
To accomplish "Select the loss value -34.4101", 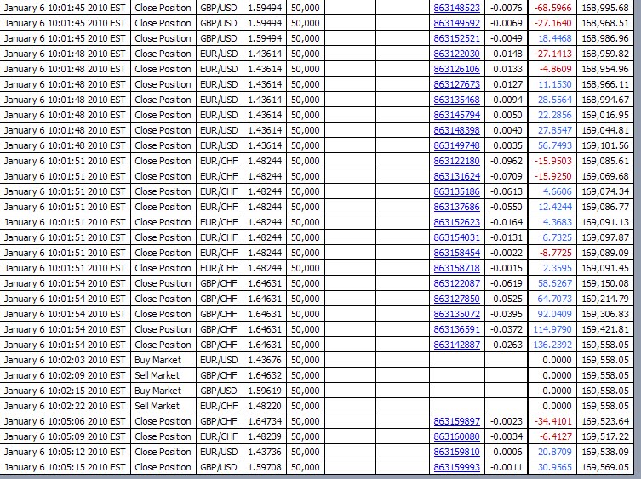I will (x=552, y=421).
